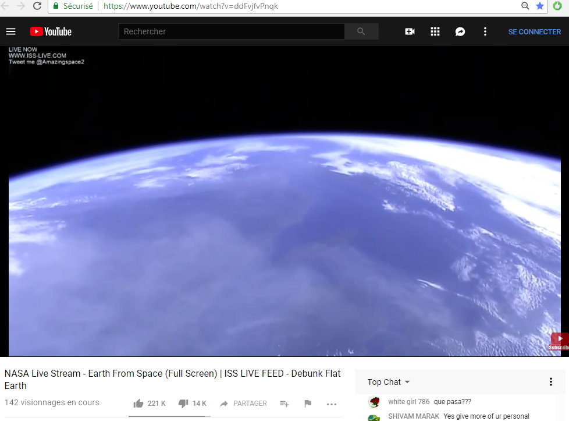The height and width of the screenshot is (421, 569).
Task: Click SE CONNECTER sign-in link
Action: (535, 31)
